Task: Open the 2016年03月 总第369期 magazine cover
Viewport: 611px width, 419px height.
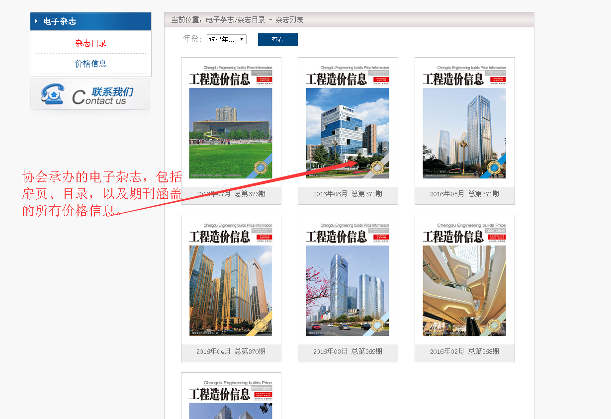Action: (348, 280)
